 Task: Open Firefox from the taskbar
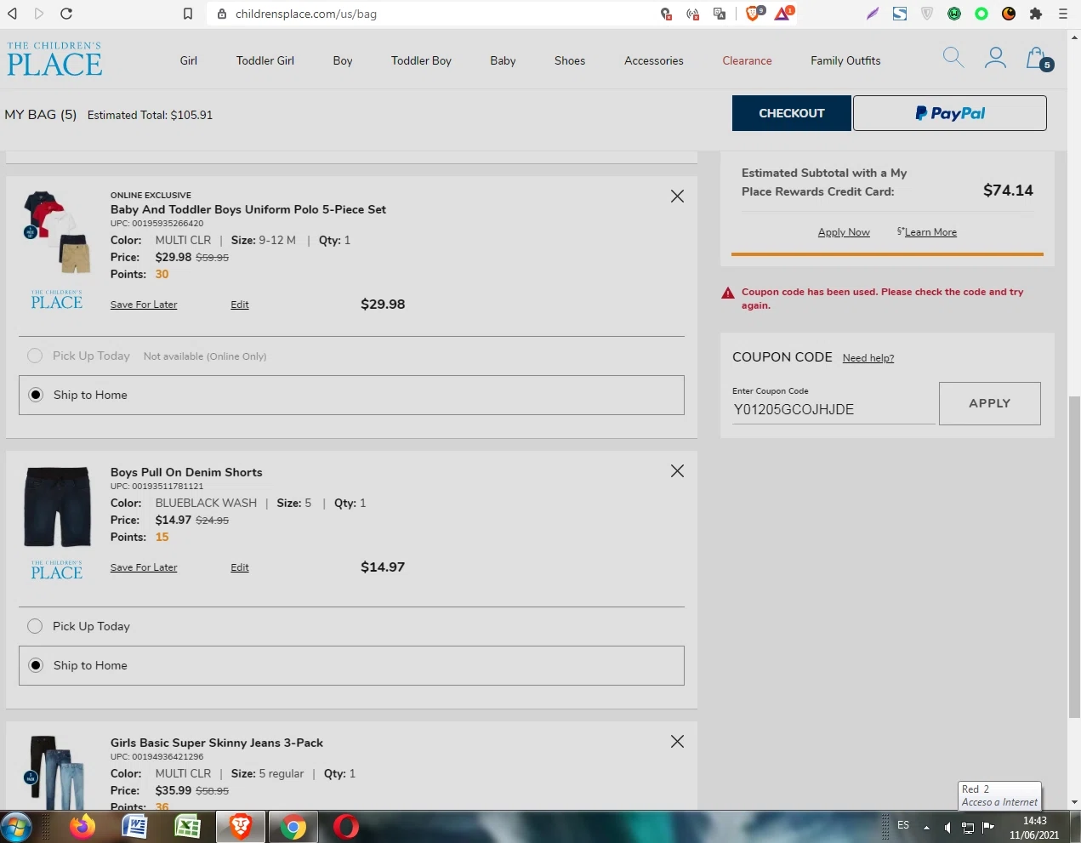click(82, 826)
